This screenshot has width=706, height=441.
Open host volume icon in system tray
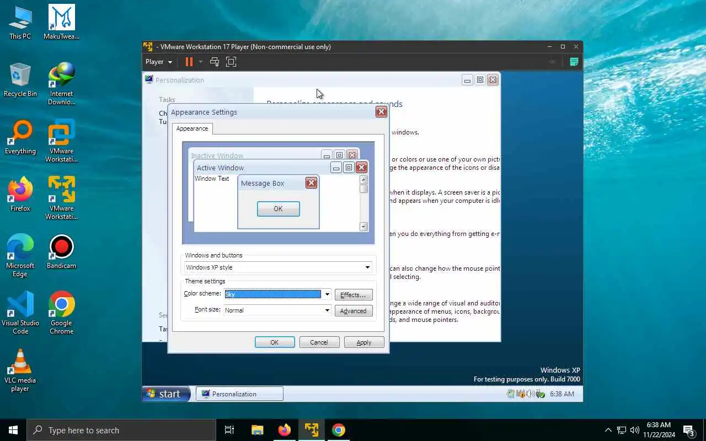[x=635, y=430]
